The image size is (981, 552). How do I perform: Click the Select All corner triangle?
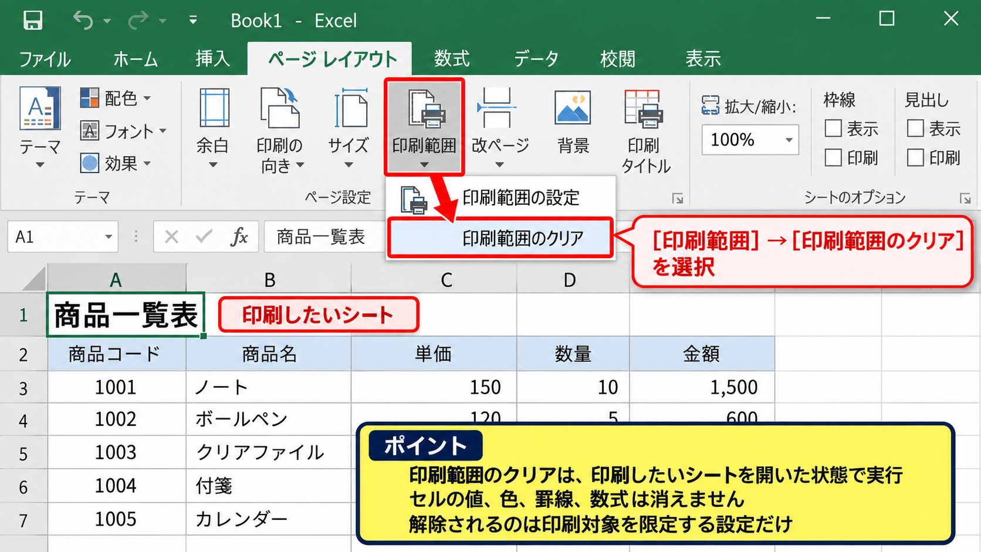tap(33, 278)
